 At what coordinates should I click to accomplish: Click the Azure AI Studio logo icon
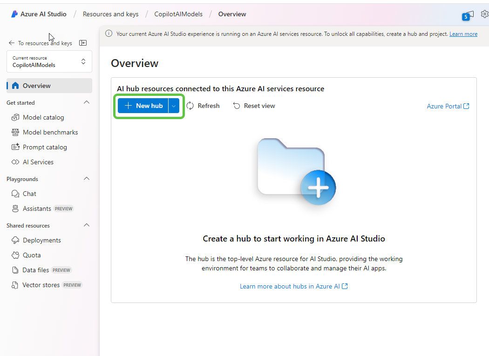tap(14, 14)
